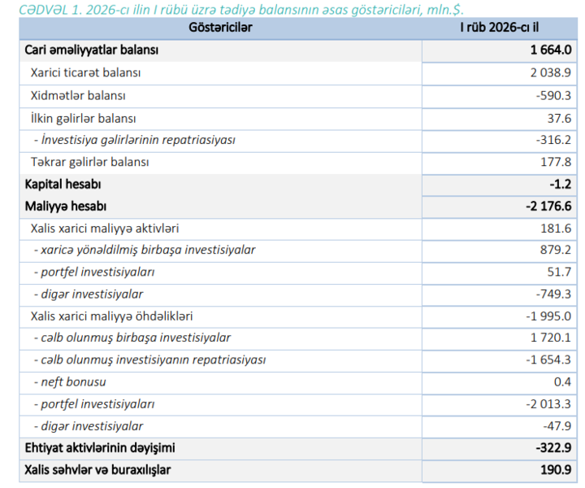Select the value -322.9

553,448
